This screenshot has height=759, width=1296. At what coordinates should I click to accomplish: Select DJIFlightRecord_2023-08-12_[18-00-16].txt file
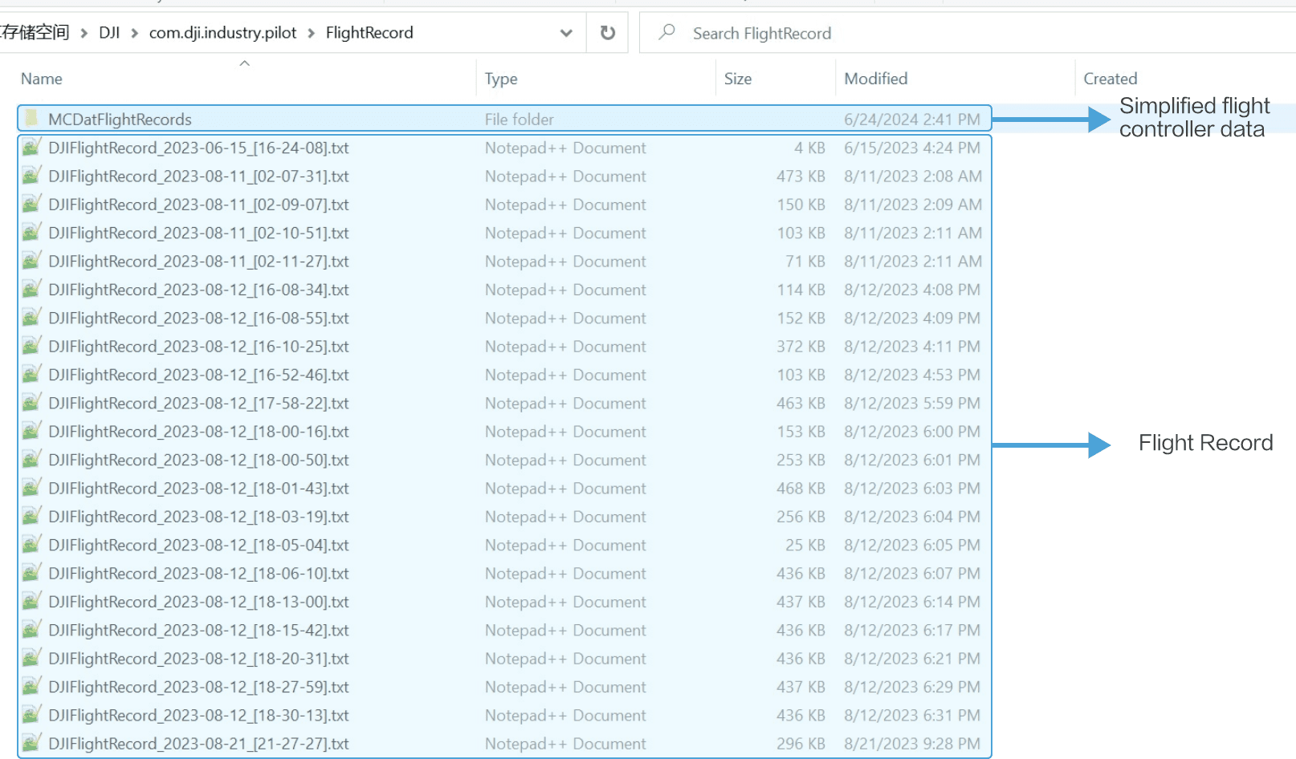click(x=193, y=432)
